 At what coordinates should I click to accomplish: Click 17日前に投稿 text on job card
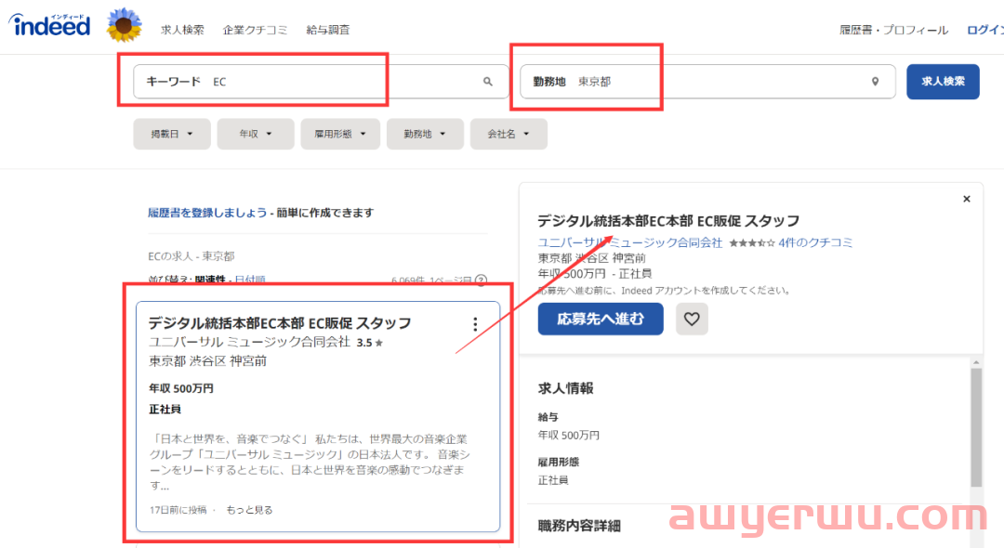(x=178, y=510)
